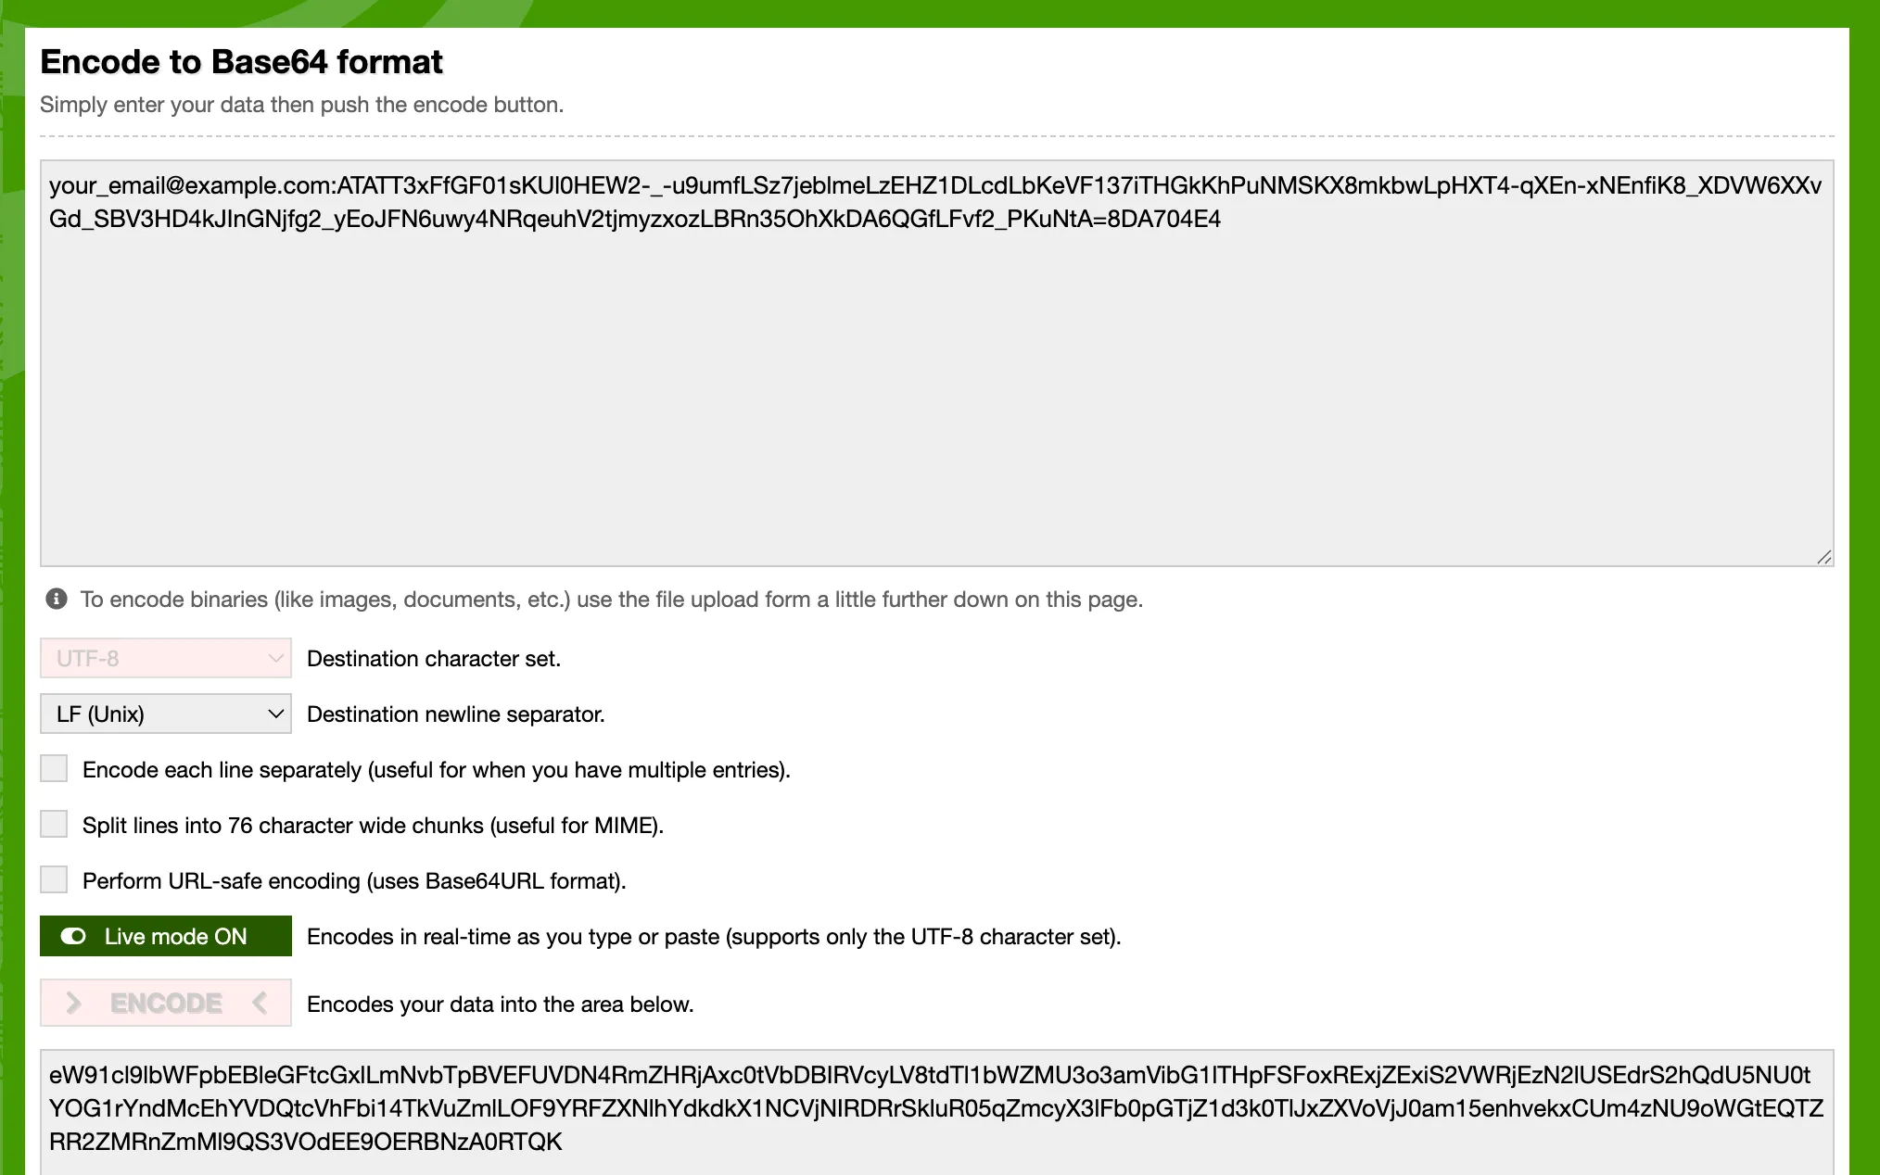Click the 'Encodes in real-time as you type' description

point(714,937)
